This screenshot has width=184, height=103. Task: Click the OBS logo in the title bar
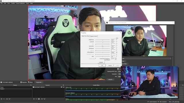point(1,1)
